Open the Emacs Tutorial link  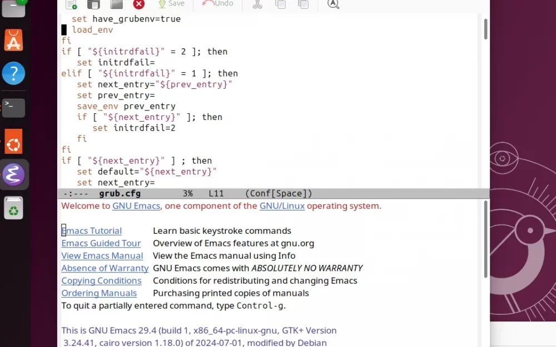point(92,231)
